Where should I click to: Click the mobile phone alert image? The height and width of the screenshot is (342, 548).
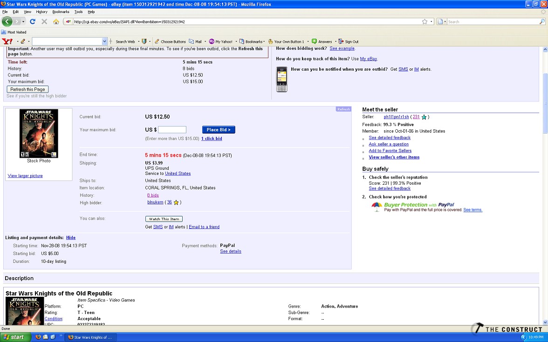[281, 80]
